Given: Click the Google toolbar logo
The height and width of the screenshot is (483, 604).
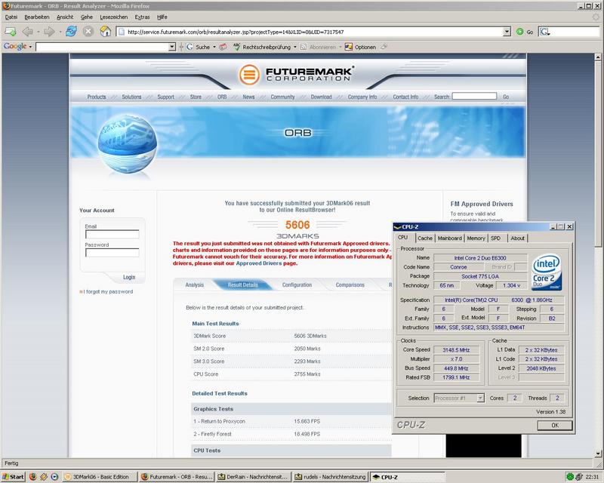Looking at the screenshot, I should pyautogui.click(x=15, y=47).
